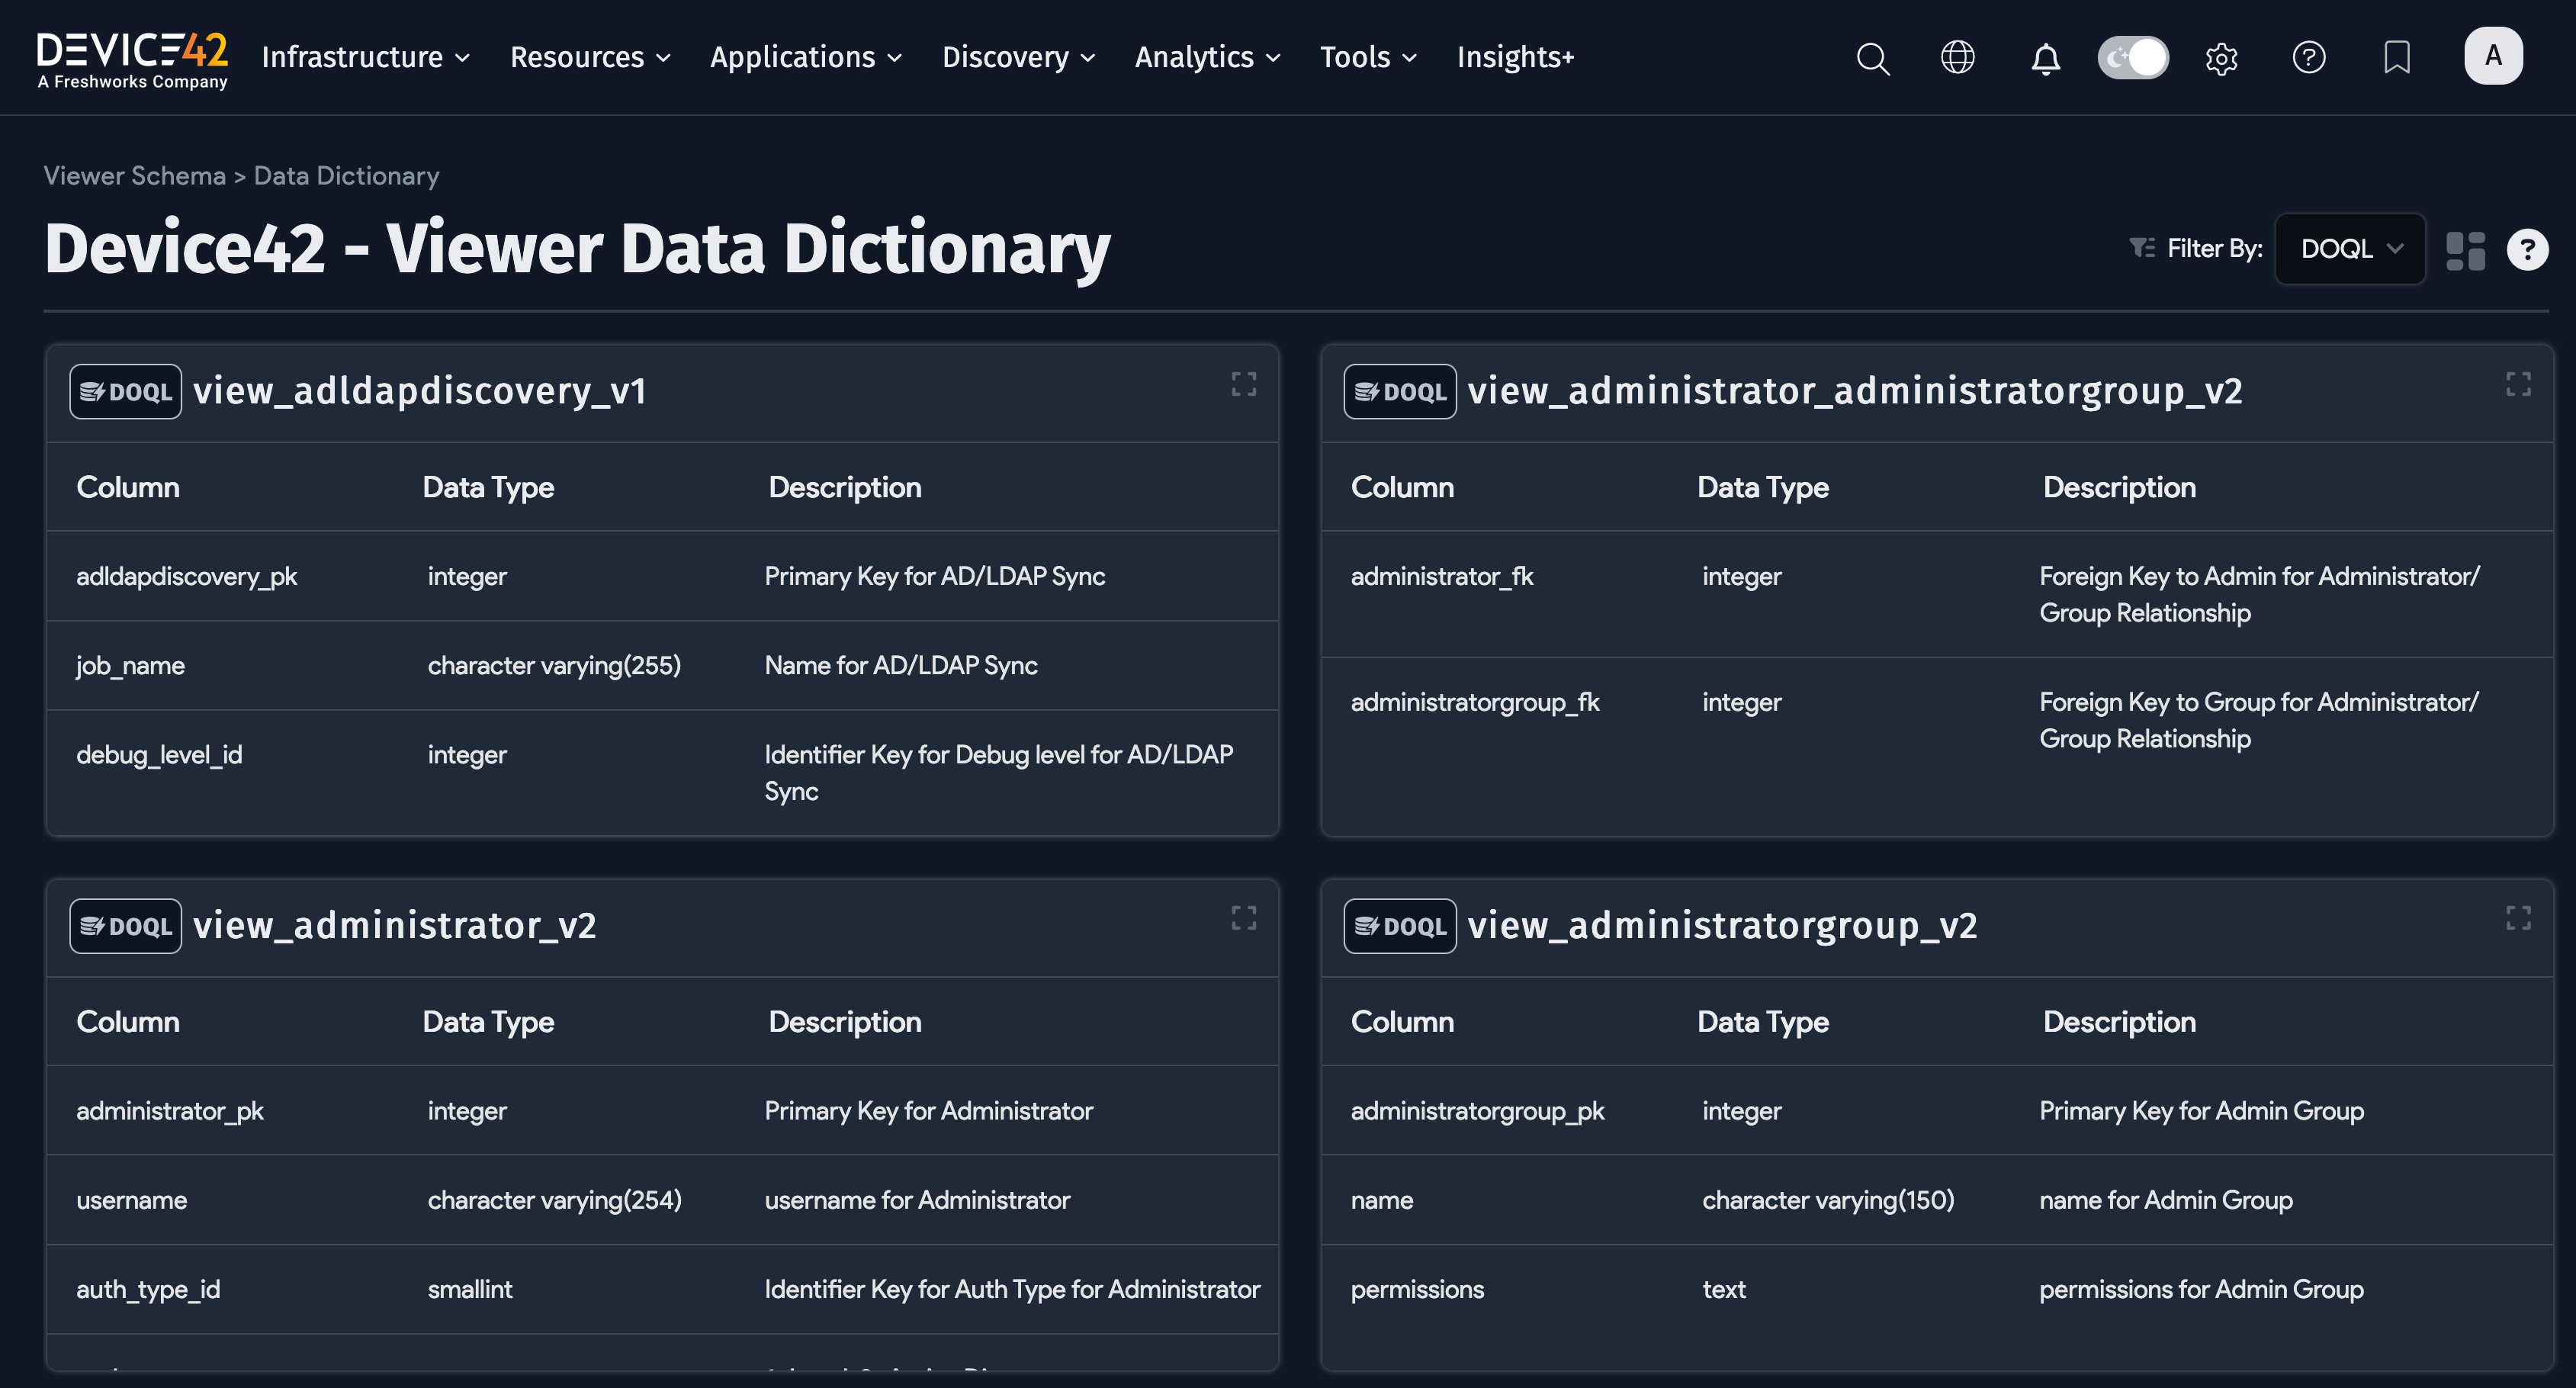
Task: Click 'Primary Key for Administrator' description
Action: [x=929, y=1111]
